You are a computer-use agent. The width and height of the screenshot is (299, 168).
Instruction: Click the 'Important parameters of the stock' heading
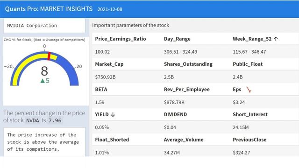click(x=131, y=25)
